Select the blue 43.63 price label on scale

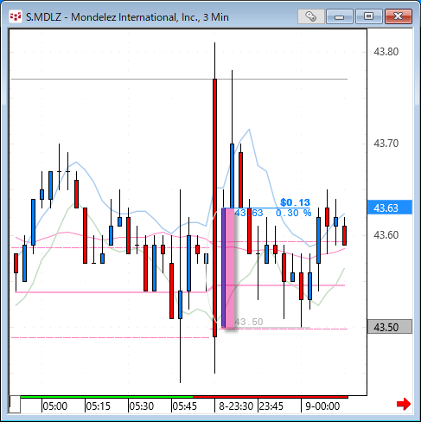pyautogui.click(x=390, y=208)
